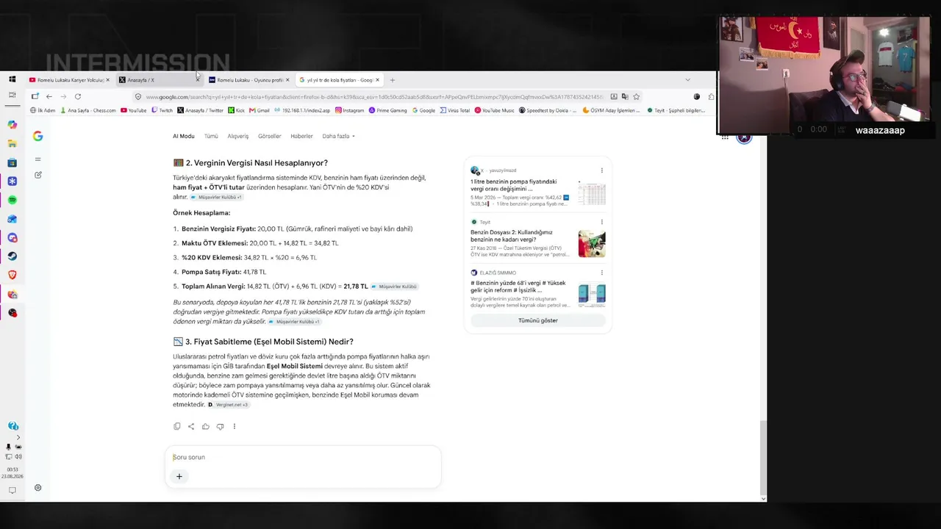Give the answer a thumbs down
This screenshot has width=941, height=529.
[x=220, y=426]
